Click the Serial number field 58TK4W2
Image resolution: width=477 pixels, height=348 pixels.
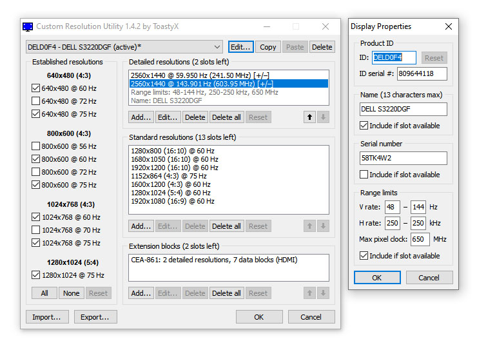pos(403,158)
